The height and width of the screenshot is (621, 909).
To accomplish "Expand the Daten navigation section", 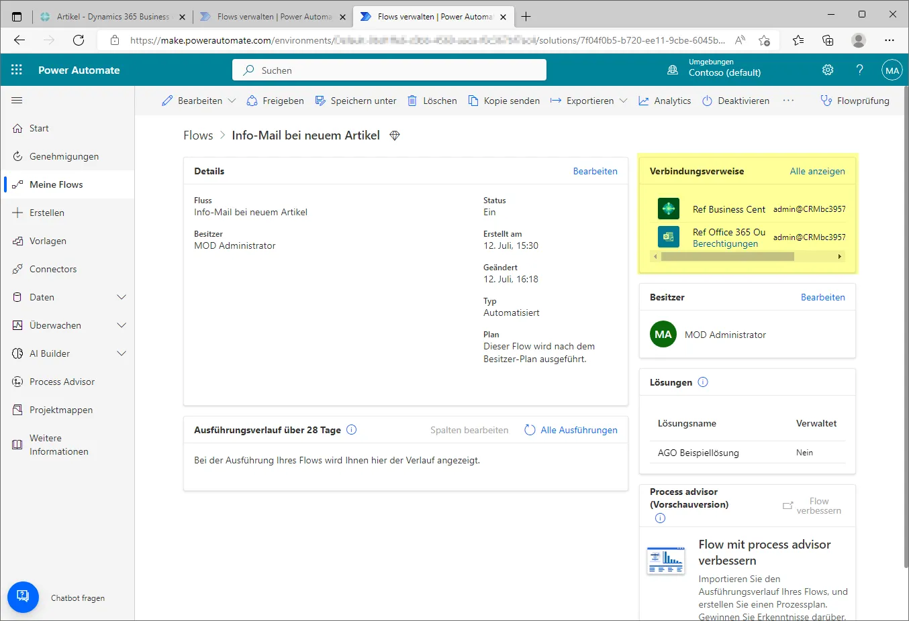I will 122,297.
